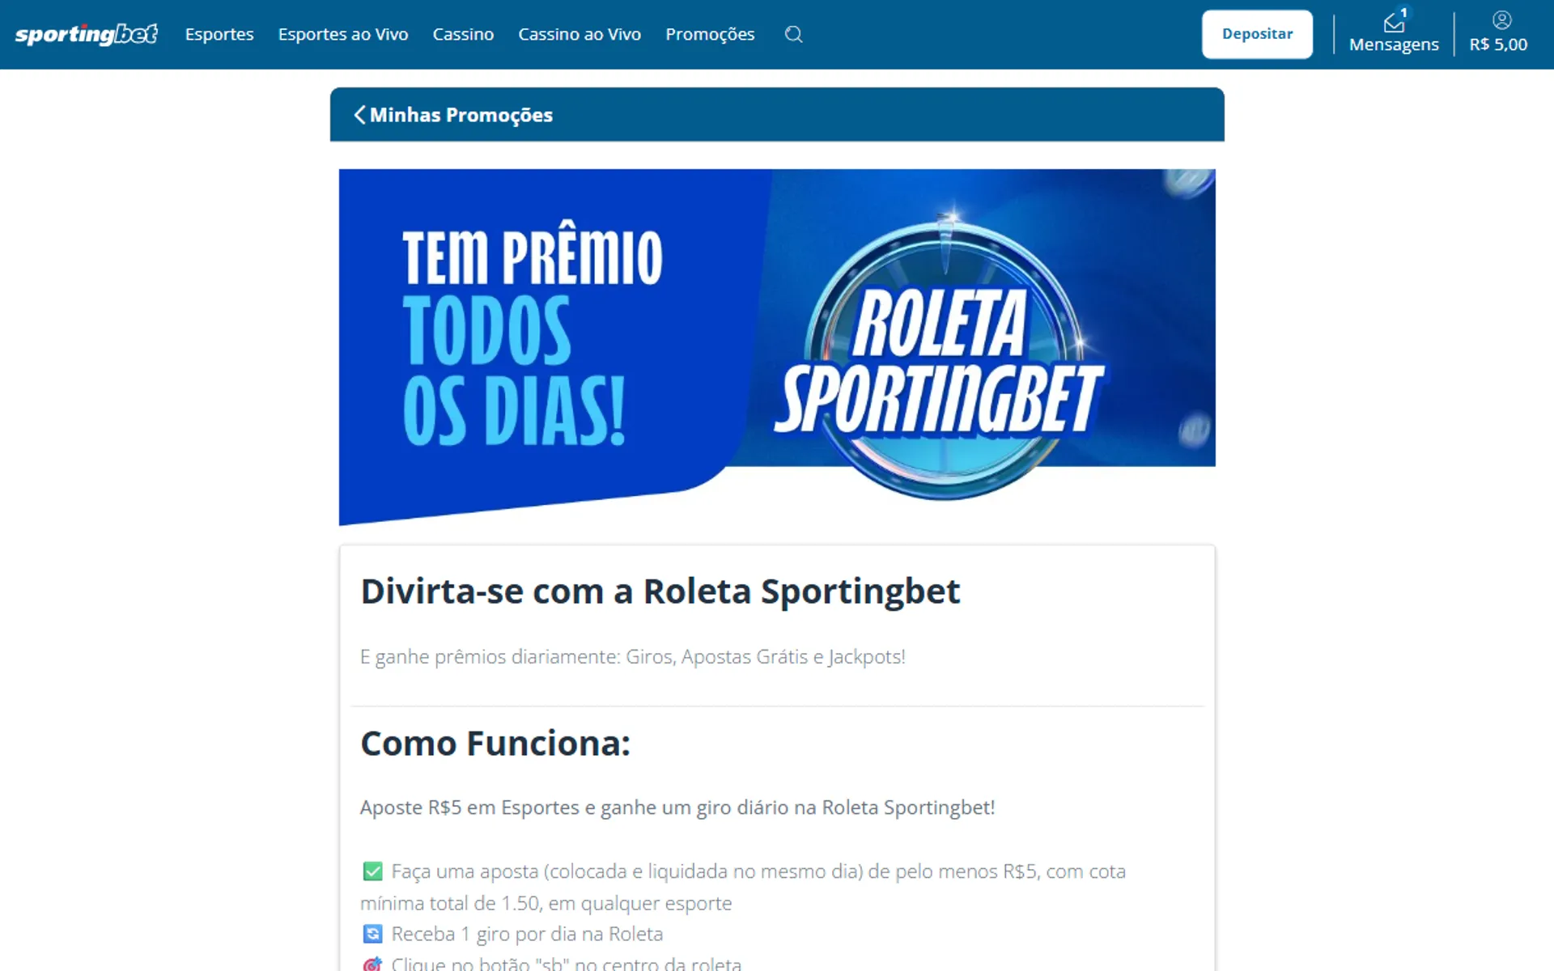Viewport: 1554px width, 971px height.
Task: Open the Promoções menu item
Action: pos(710,34)
